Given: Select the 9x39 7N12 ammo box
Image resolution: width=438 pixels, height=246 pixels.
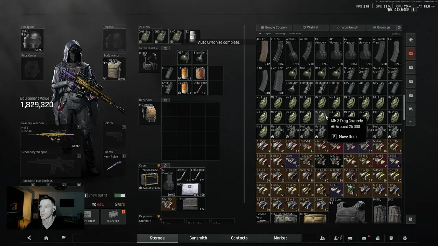Looking at the screenshot, I should pyautogui.click(x=350, y=175).
